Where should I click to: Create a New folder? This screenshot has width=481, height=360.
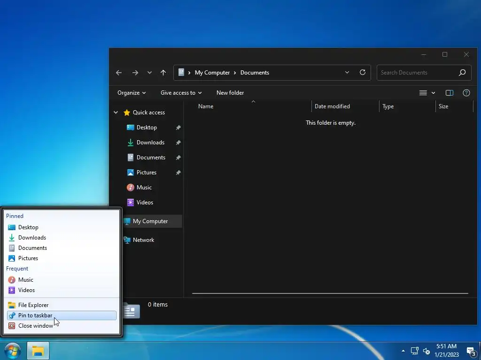[x=230, y=93]
